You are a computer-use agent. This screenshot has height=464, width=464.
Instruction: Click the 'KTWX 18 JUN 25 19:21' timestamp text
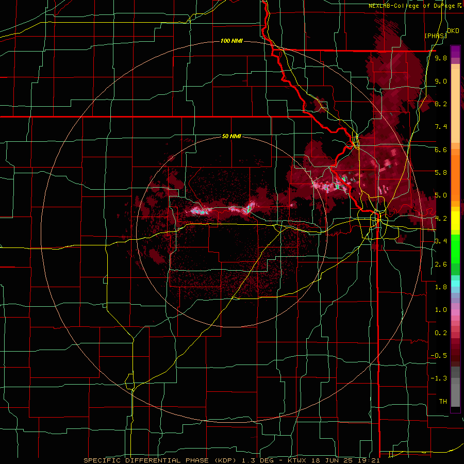tap(335, 460)
